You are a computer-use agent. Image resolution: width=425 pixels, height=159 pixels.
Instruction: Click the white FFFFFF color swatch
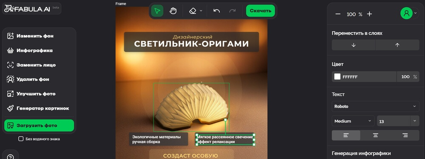(x=337, y=77)
